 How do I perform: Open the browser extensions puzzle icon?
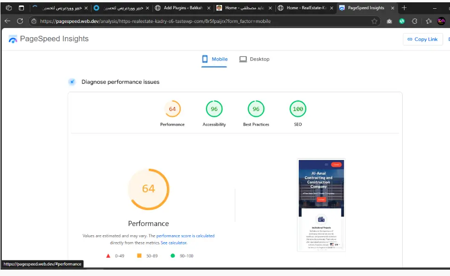point(415,21)
